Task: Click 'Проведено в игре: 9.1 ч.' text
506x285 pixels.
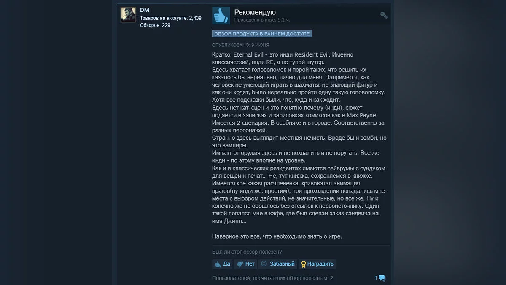Action: click(262, 20)
